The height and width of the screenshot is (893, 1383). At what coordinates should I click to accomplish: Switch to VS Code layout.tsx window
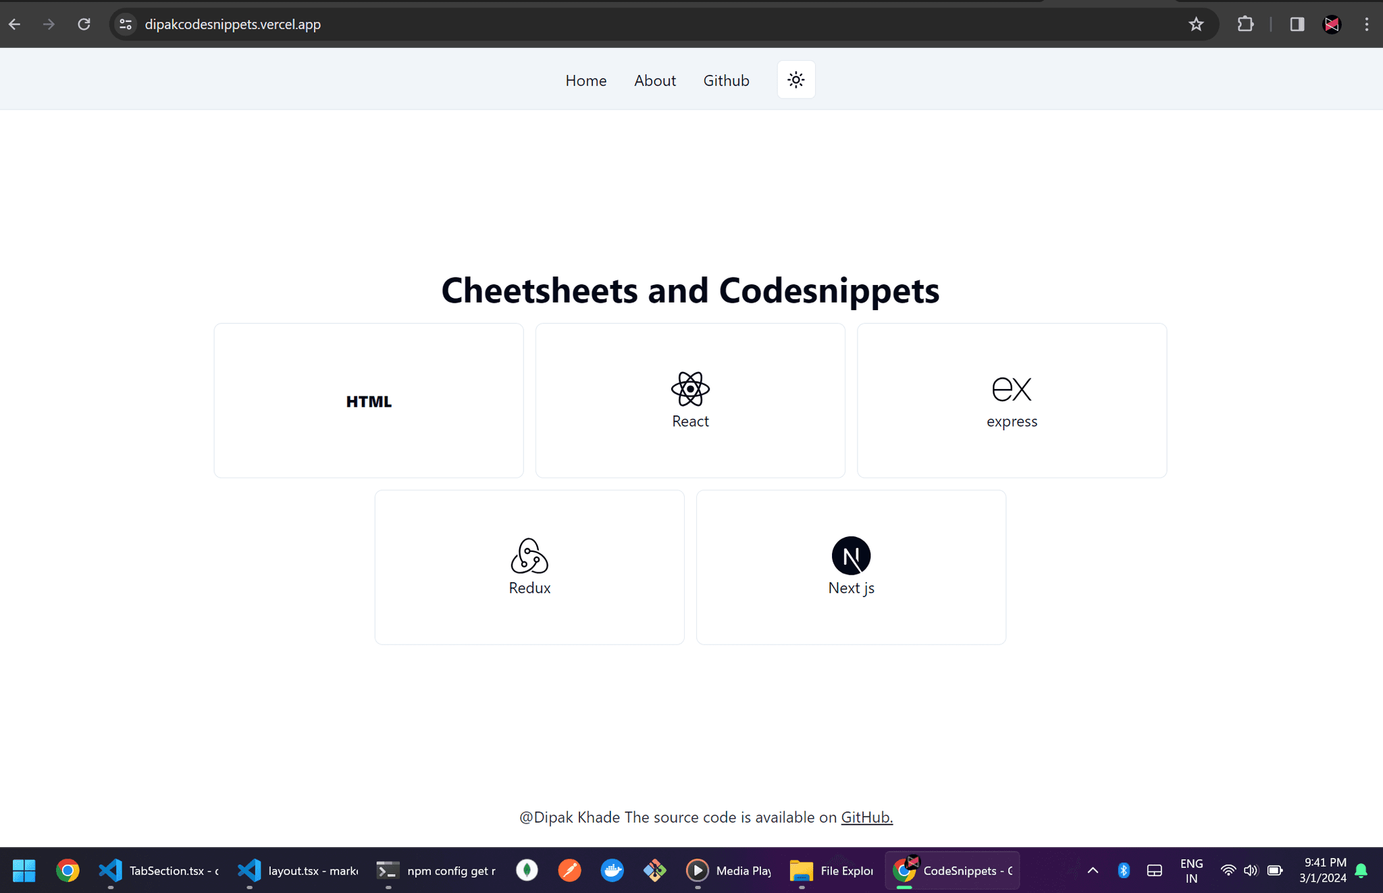coord(298,870)
